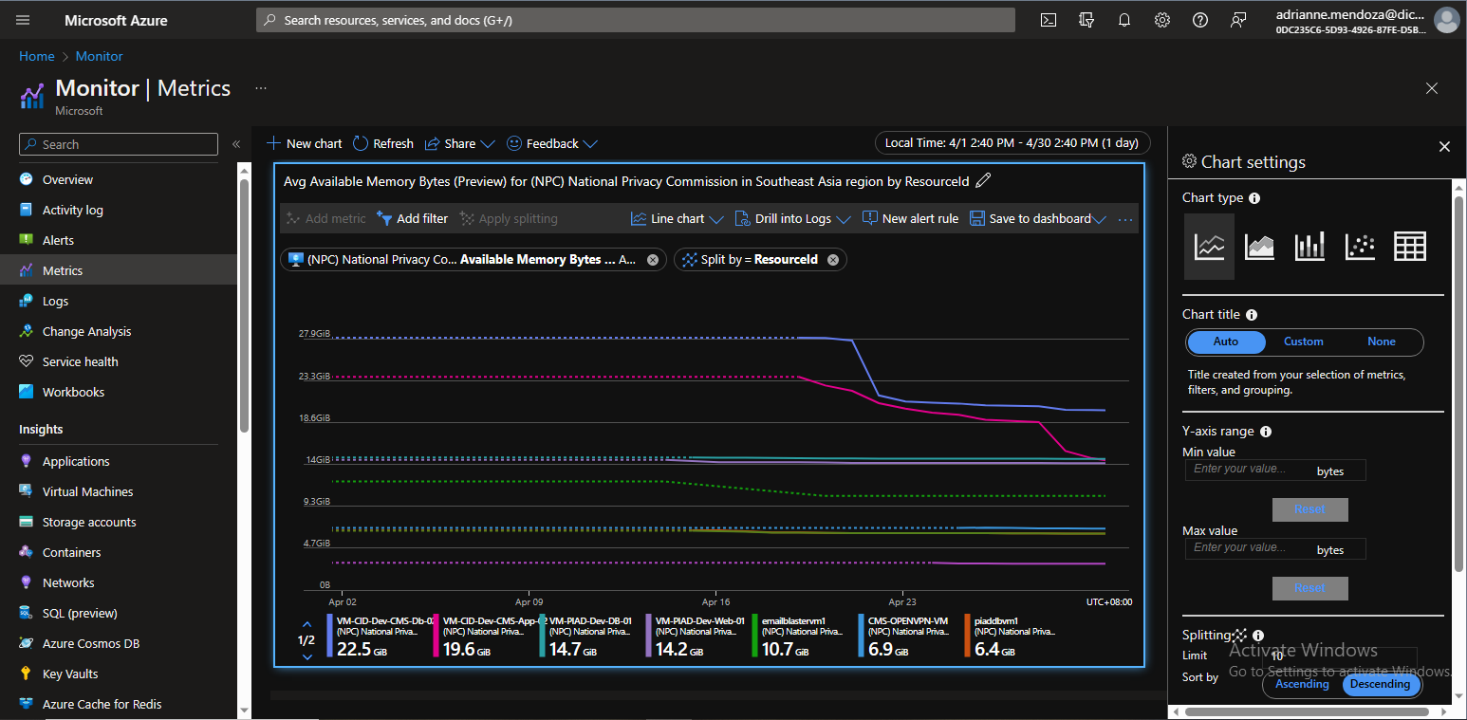Image resolution: width=1467 pixels, height=720 pixels.
Task: Open Directories and subscriptions filter icon
Action: point(1086,20)
